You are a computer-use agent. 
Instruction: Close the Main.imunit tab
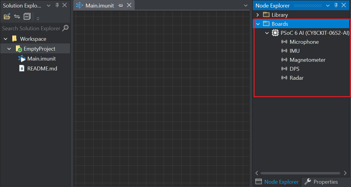pos(129,5)
